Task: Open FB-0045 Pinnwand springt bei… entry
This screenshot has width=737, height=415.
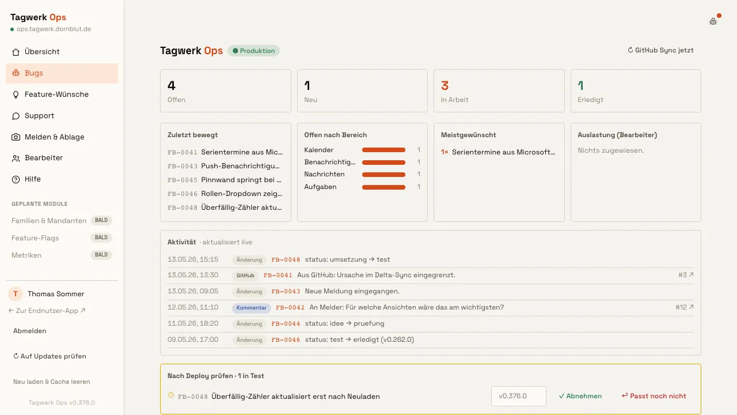Action: coord(225,180)
